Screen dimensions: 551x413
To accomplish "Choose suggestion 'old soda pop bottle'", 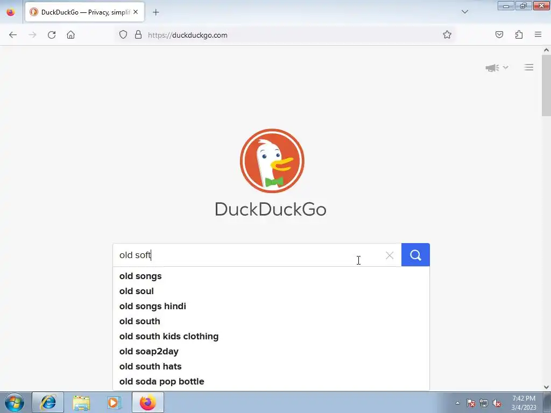I will [271, 382].
